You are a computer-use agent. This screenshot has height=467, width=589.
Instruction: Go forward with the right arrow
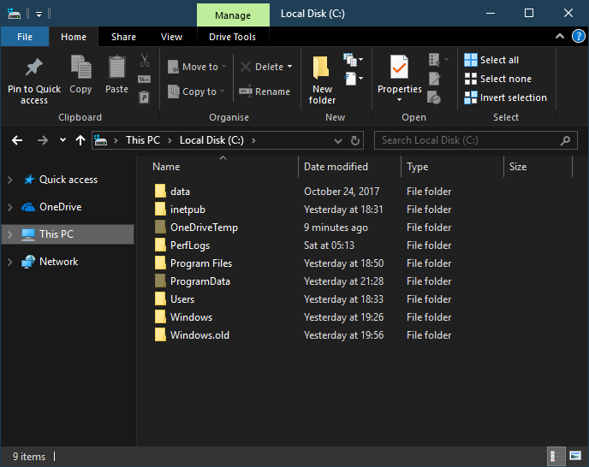click(x=43, y=141)
